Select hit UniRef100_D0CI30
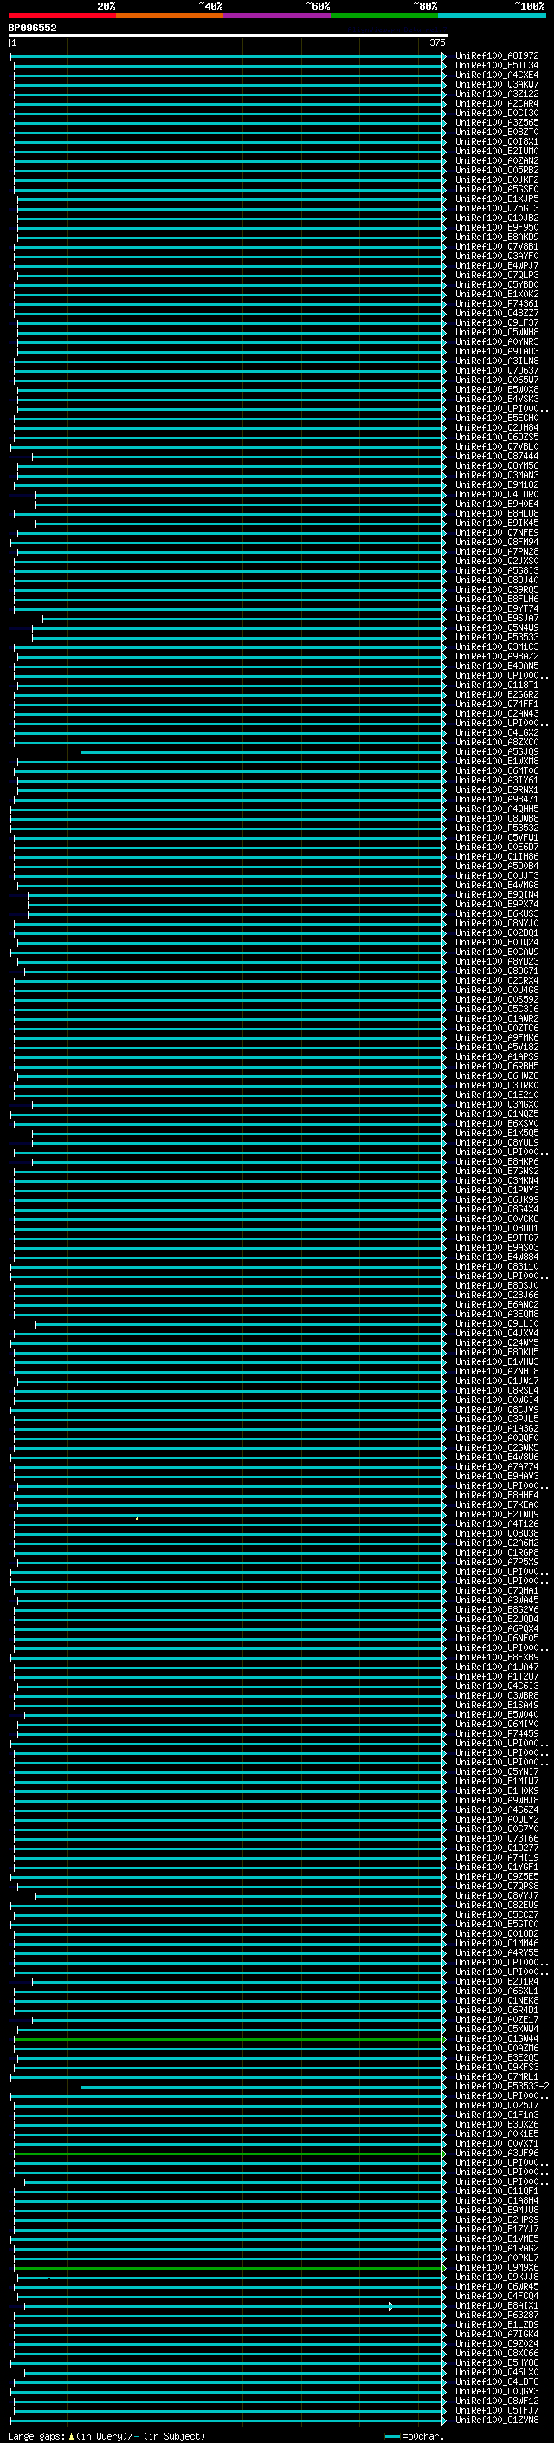Image resolution: width=554 pixels, height=2443 pixels. (x=496, y=114)
